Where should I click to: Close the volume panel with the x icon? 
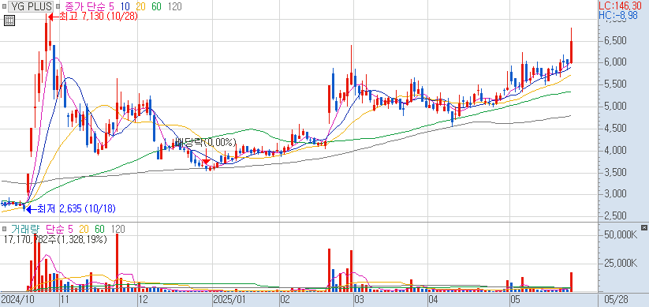643,228
